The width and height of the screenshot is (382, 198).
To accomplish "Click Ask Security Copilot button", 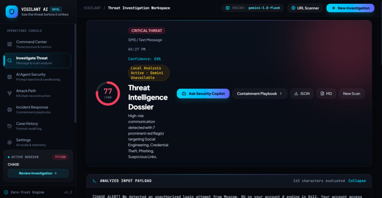I will [x=203, y=93].
